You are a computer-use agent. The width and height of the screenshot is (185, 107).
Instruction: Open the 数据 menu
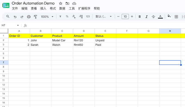(62, 8)
